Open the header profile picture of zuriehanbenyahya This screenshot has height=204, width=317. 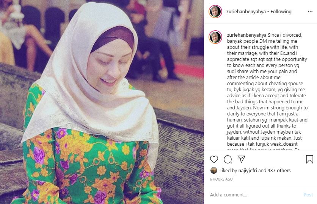[x=215, y=12]
